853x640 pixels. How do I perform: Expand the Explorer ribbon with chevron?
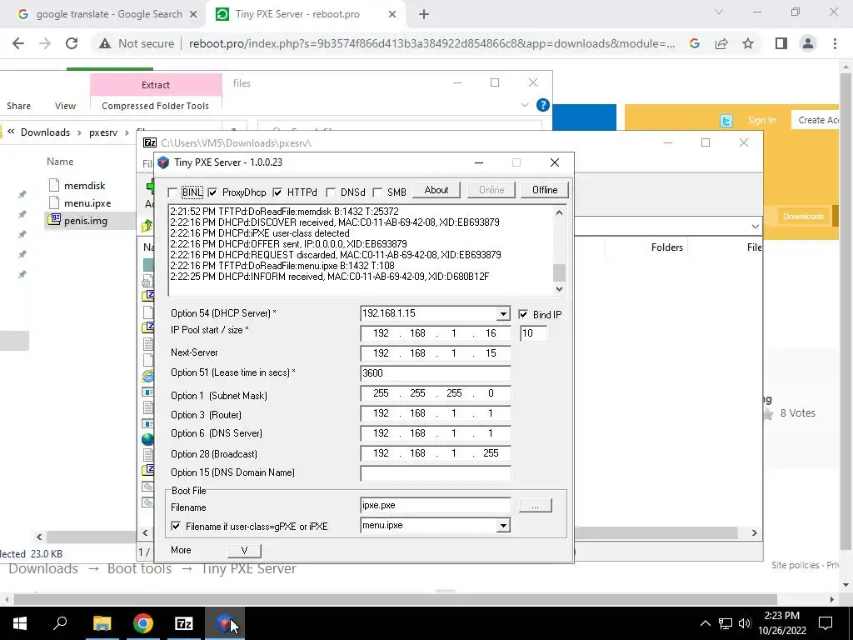tap(525, 105)
